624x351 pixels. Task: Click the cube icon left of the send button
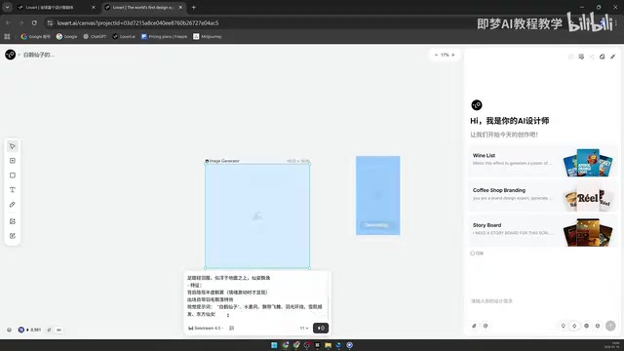[598, 326]
